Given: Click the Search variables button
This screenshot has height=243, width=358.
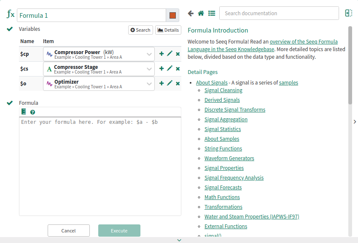Looking at the screenshot, I should [140, 30].
